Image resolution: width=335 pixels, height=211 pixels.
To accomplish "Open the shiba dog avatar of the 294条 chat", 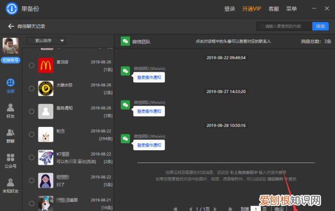I will (x=46, y=134).
